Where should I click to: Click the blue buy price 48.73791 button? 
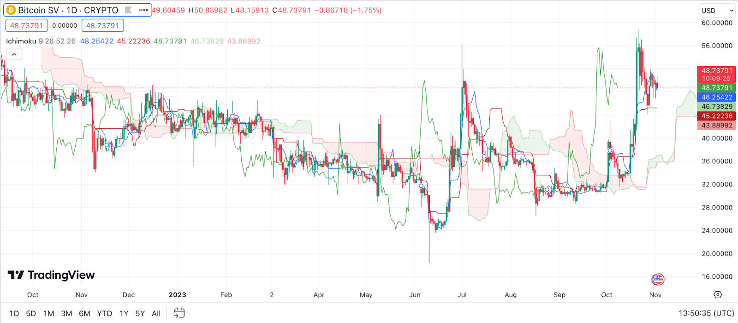coord(102,26)
